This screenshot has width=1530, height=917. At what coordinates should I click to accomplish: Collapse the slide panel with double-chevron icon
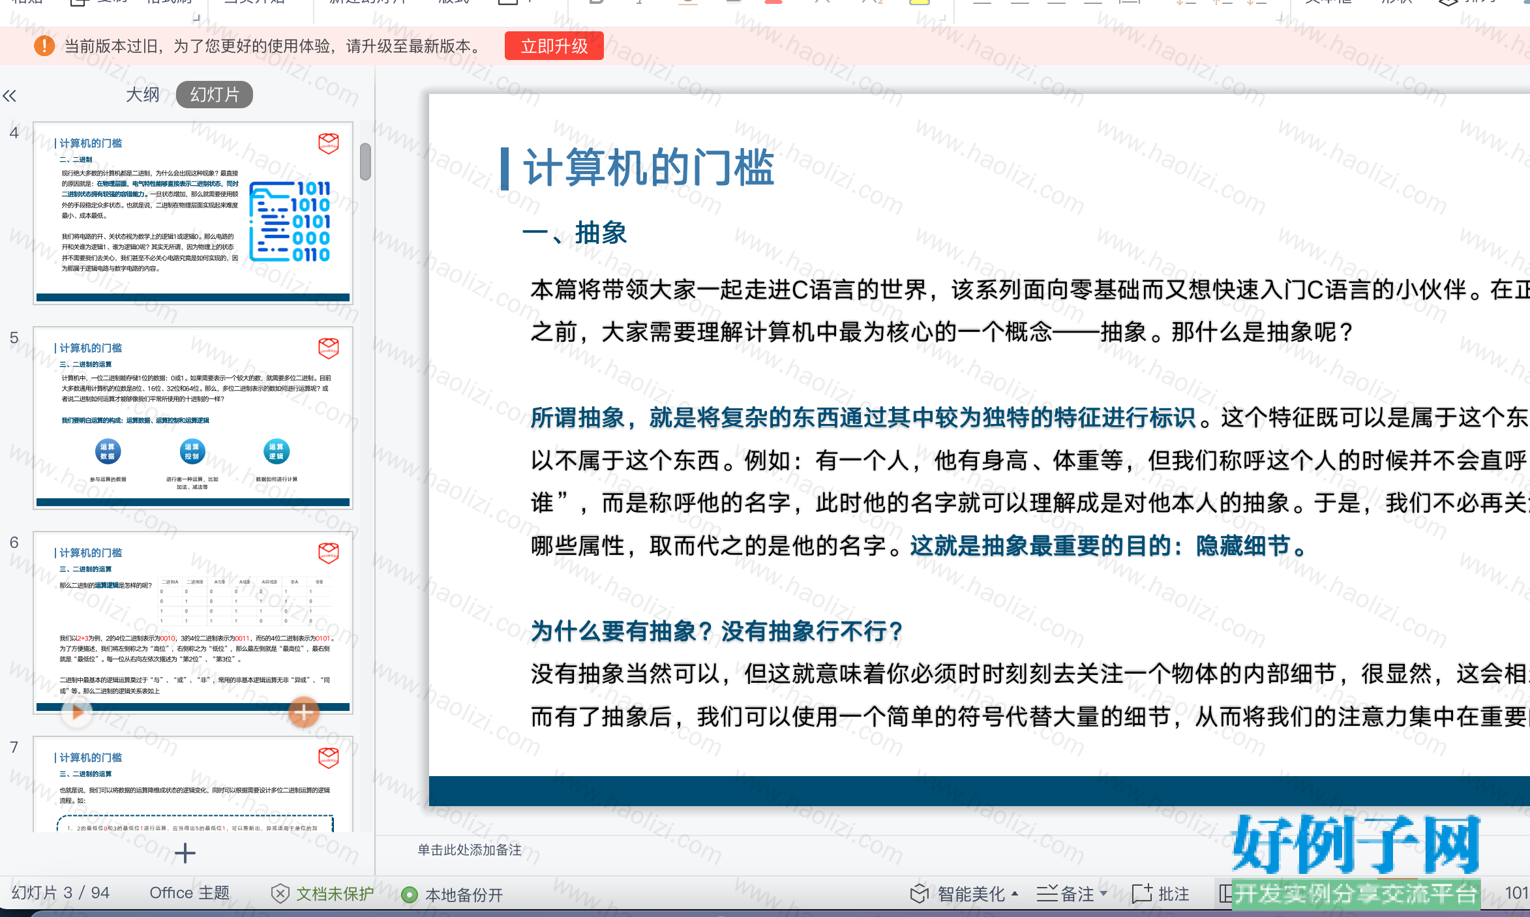pyautogui.click(x=9, y=96)
